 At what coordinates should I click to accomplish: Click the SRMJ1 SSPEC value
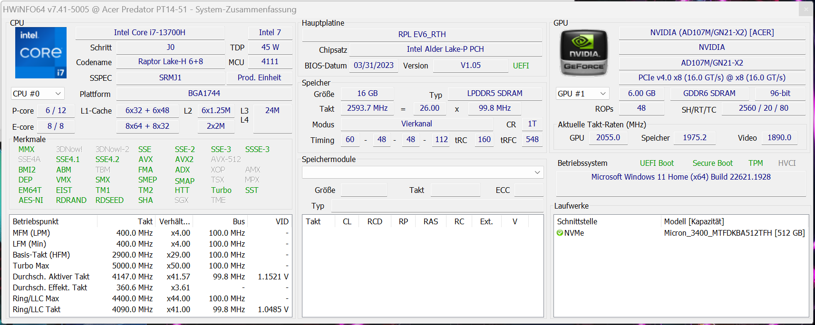pos(171,77)
